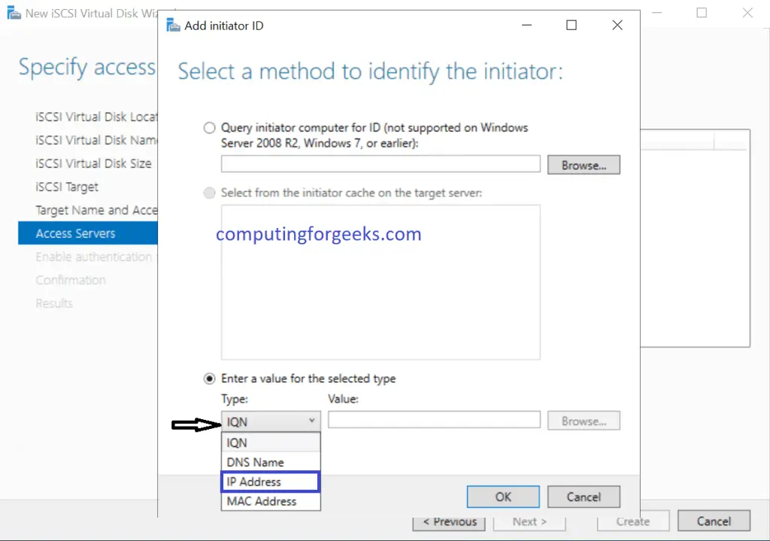Go to iSCSI Target step
Viewport: 770px width, 541px height.
click(x=67, y=187)
